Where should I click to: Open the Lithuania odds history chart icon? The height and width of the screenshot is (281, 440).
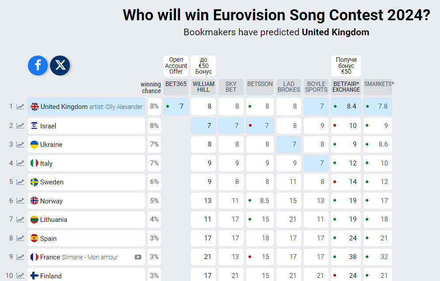[20, 219]
